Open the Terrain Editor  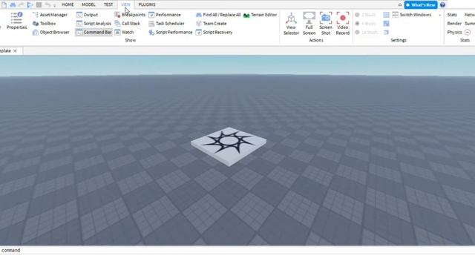[261, 15]
